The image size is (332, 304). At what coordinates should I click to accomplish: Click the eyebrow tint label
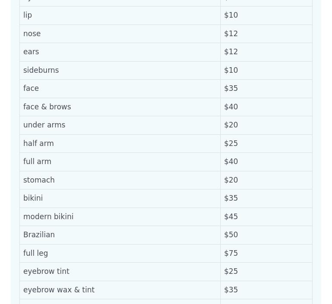pyautogui.click(x=46, y=271)
